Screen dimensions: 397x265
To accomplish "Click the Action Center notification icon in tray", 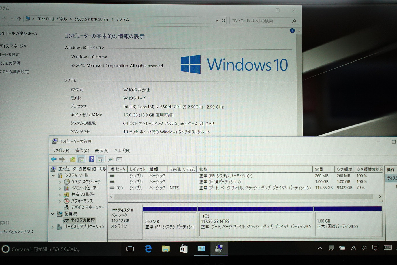I will [375, 248].
